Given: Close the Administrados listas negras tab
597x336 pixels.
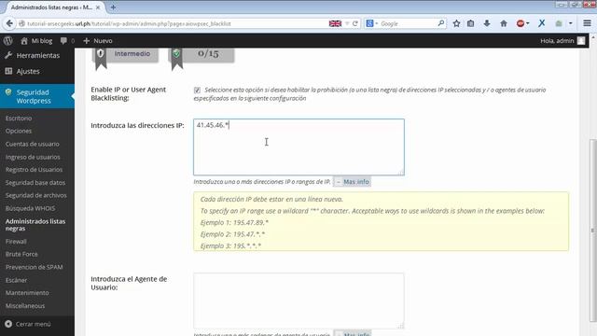Looking at the screenshot, I should (98, 7).
